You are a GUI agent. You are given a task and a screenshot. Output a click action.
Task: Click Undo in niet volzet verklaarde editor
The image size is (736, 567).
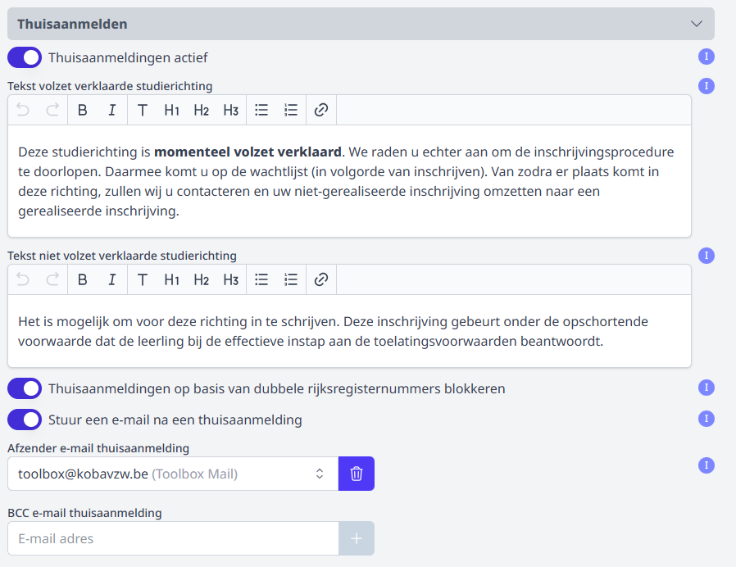23,279
